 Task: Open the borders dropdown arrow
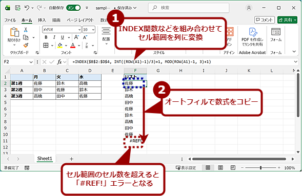pos(52,46)
